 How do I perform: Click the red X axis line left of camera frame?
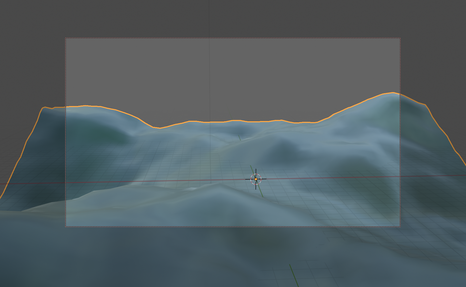click(32, 183)
